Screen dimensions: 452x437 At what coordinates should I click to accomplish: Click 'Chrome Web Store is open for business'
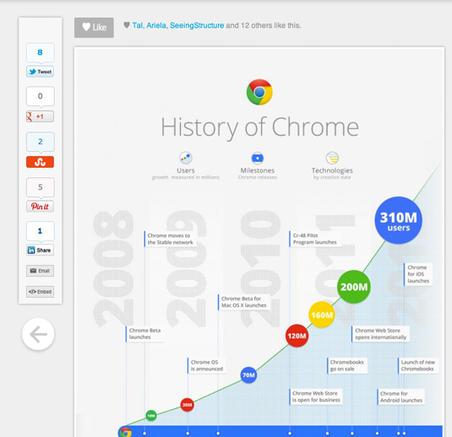click(x=316, y=397)
